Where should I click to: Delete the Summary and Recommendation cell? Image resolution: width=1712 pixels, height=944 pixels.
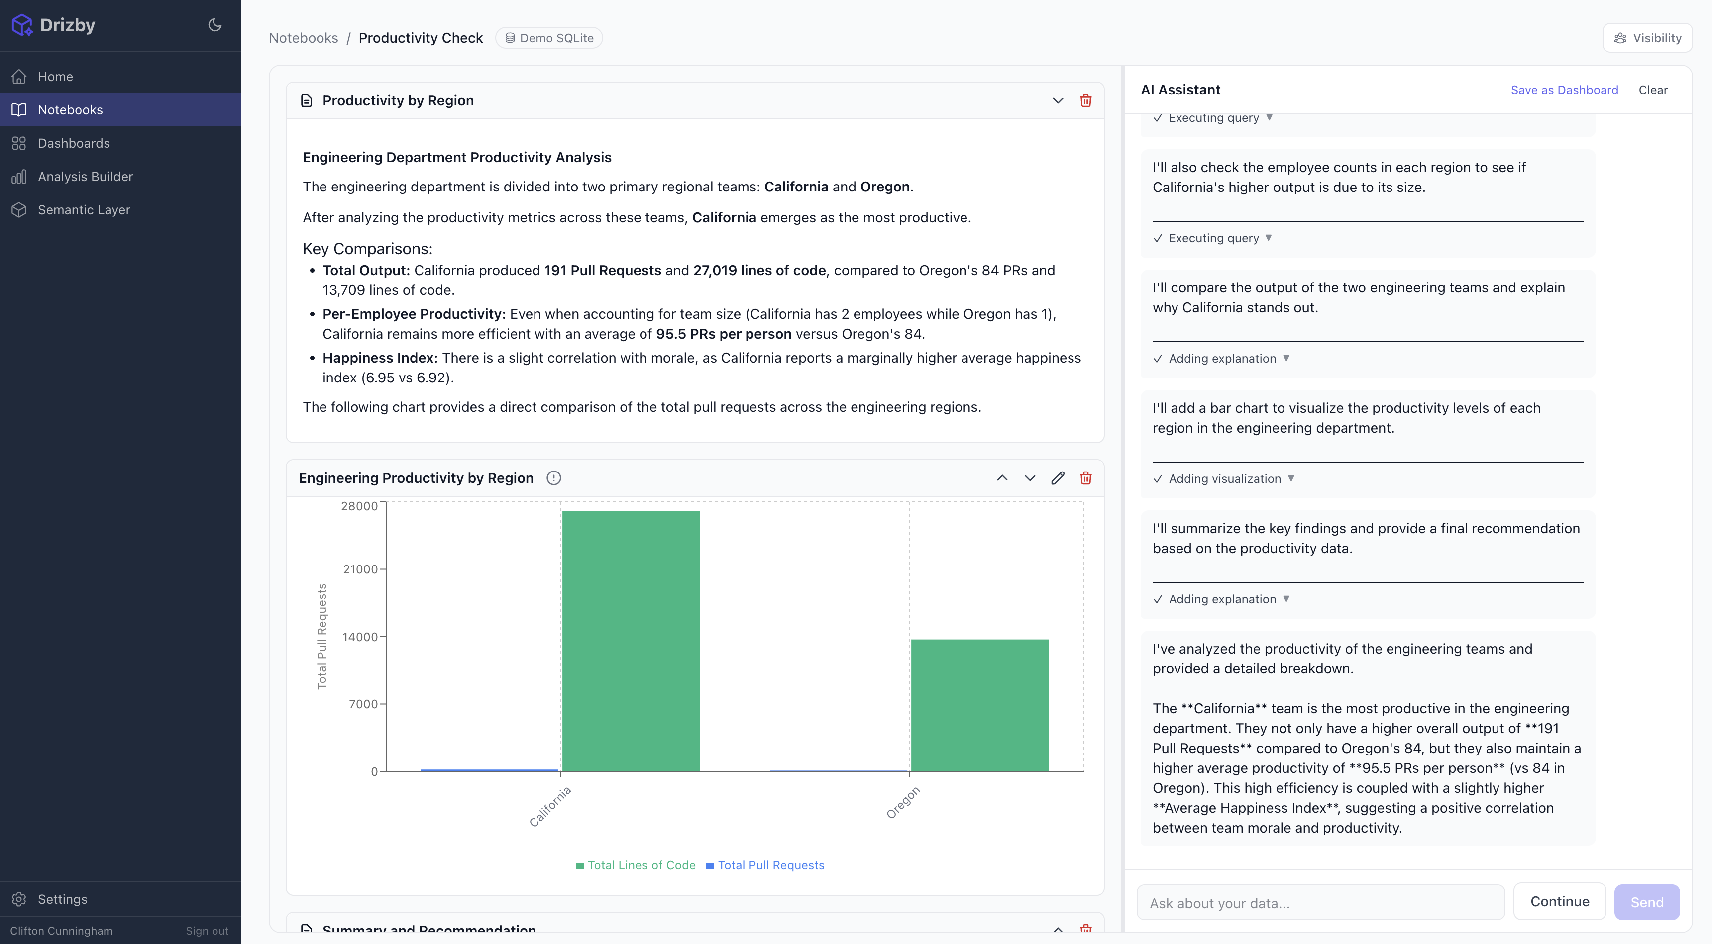[x=1086, y=929]
